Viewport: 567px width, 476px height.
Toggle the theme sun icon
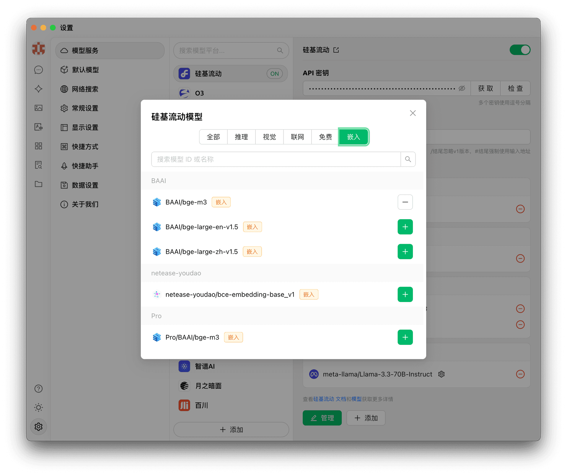point(38,407)
